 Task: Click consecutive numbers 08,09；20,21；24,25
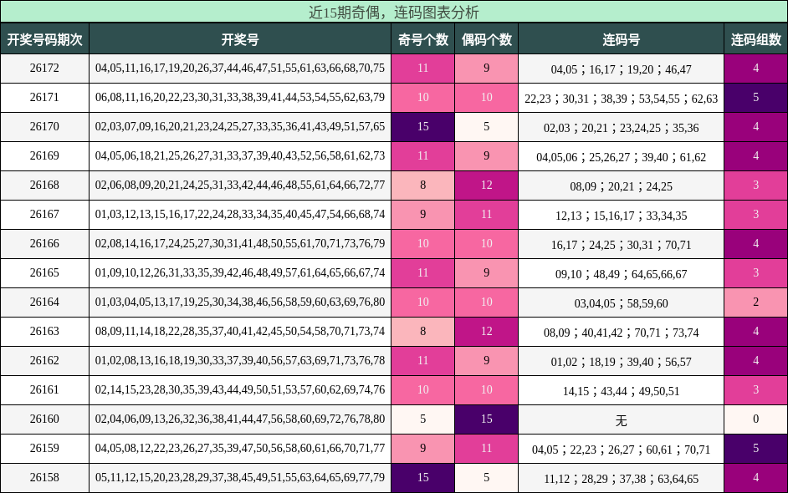(x=622, y=186)
